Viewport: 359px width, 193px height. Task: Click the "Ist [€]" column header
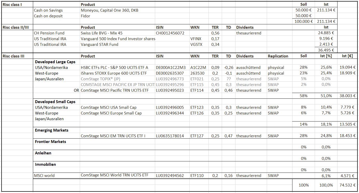[347, 56]
